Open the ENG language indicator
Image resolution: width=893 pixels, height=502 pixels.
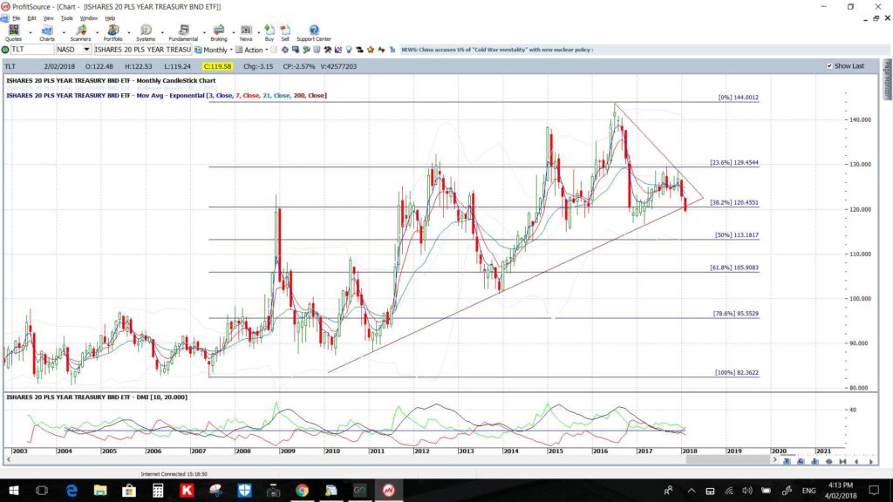click(808, 490)
